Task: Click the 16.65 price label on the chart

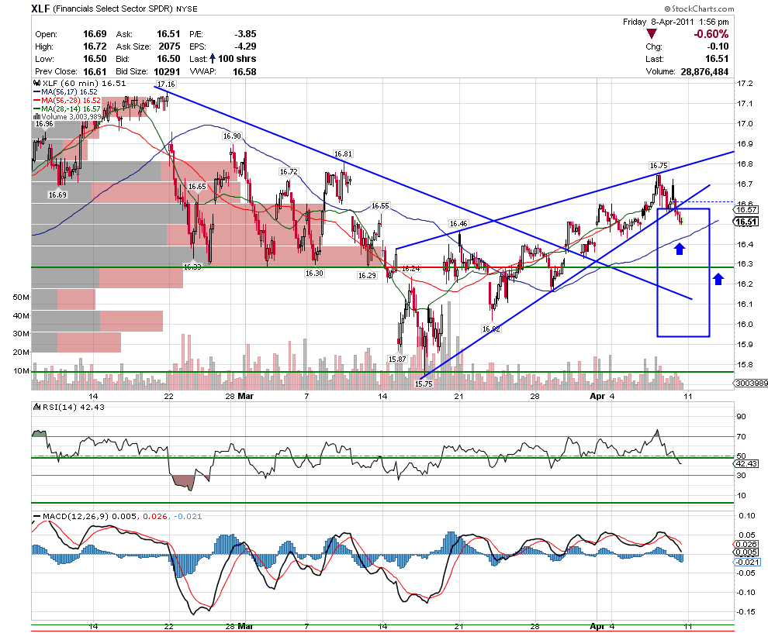Action: (x=197, y=187)
